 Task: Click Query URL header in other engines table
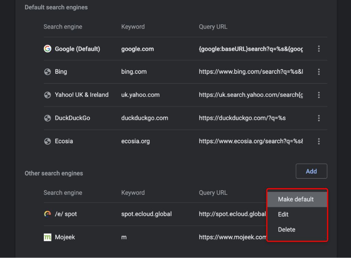click(x=213, y=193)
